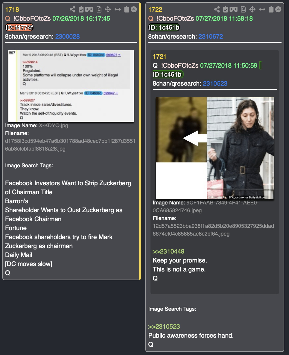Screen dimensions: 289x355
Task: Click the blank clipboard icon on post 1718
Action: pyautogui.click(x=127, y=9)
